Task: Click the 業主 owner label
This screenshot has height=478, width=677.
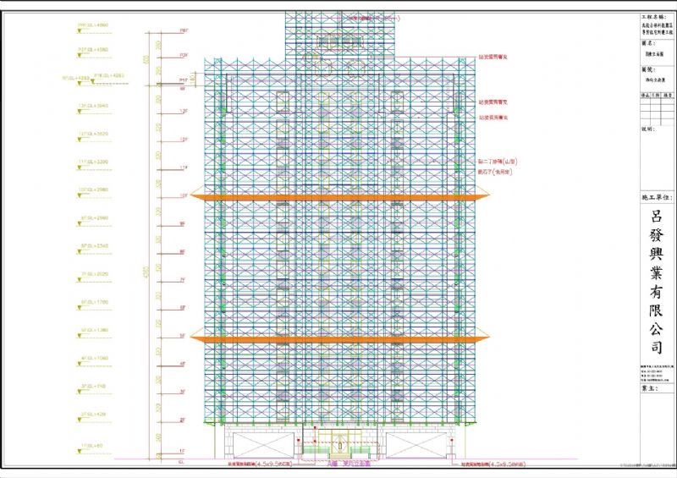Action: pyautogui.click(x=650, y=390)
